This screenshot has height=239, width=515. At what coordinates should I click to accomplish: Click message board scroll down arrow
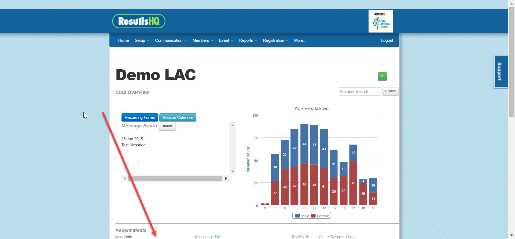tap(233, 171)
